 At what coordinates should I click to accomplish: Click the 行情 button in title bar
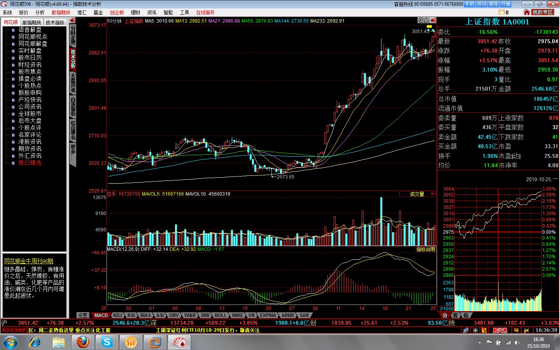(x=506, y=4)
